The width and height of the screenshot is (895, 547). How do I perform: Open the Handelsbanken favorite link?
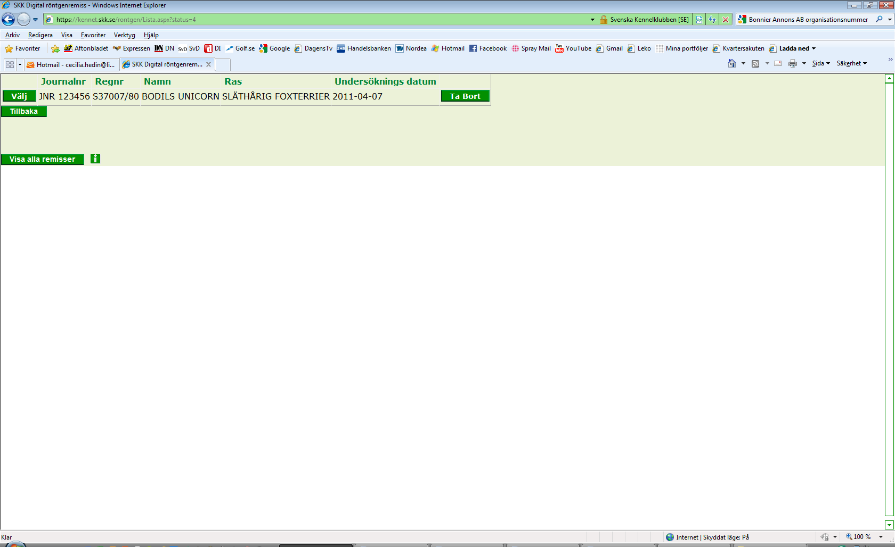pyautogui.click(x=364, y=48)
